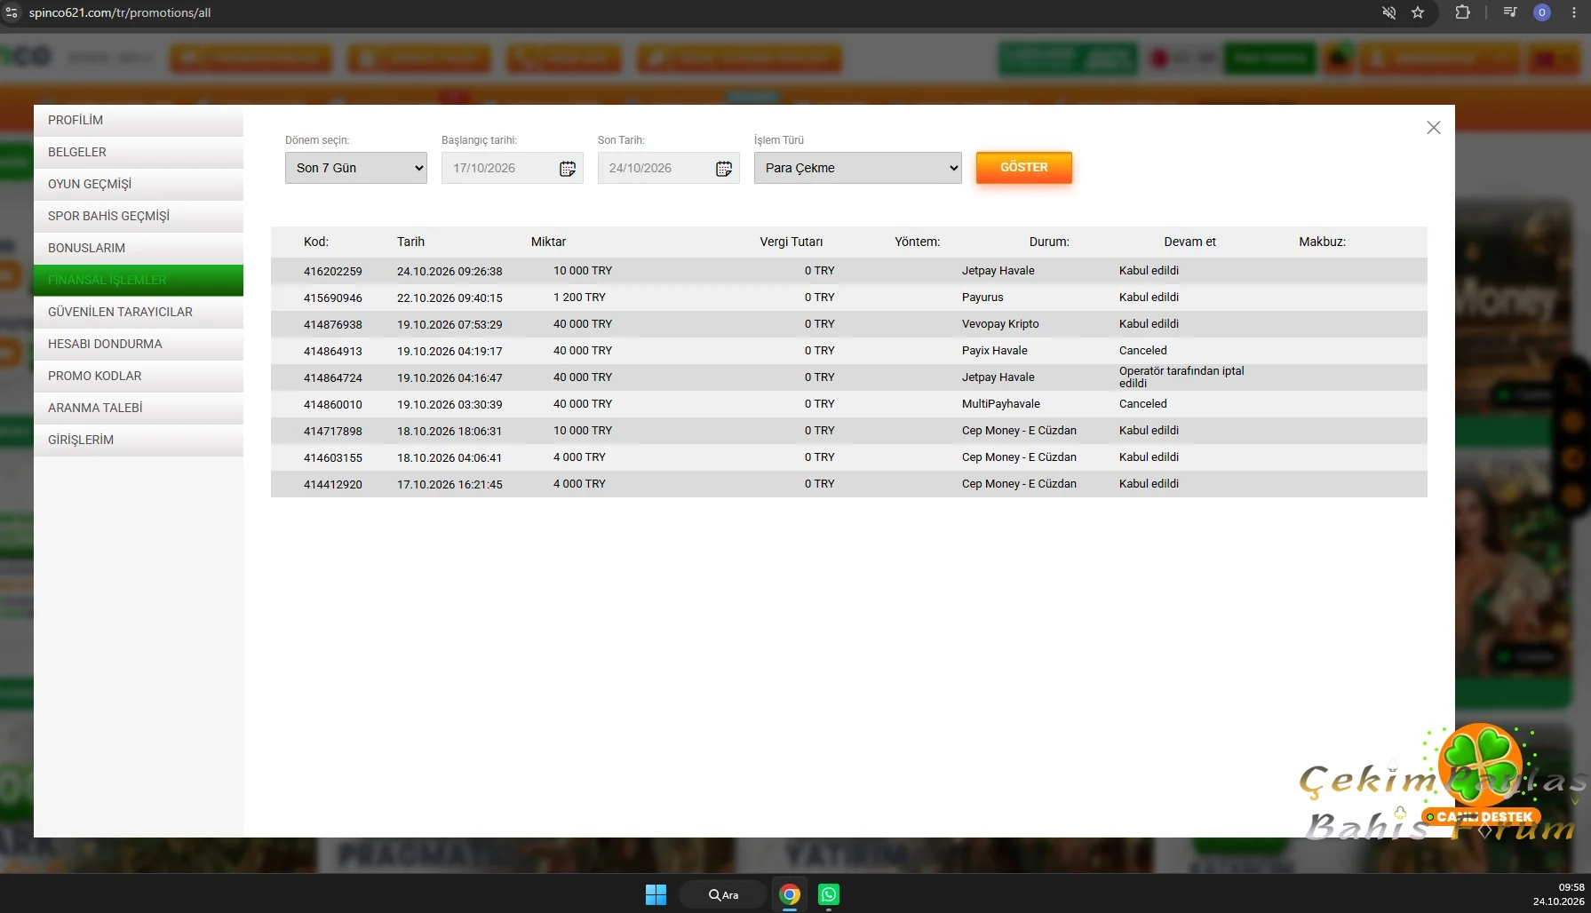The image size is (1591, 913).
Task: Switch to Chrome in the taskbar
Action: point(790,894)
